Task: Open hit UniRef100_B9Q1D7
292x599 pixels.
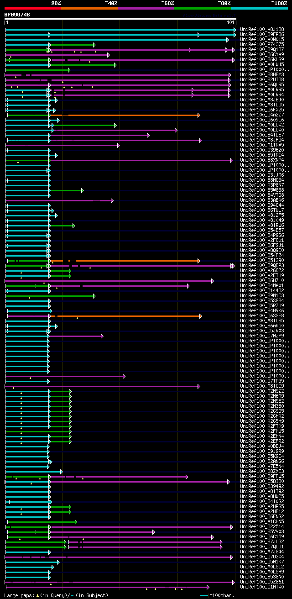Action: point(262,49)
